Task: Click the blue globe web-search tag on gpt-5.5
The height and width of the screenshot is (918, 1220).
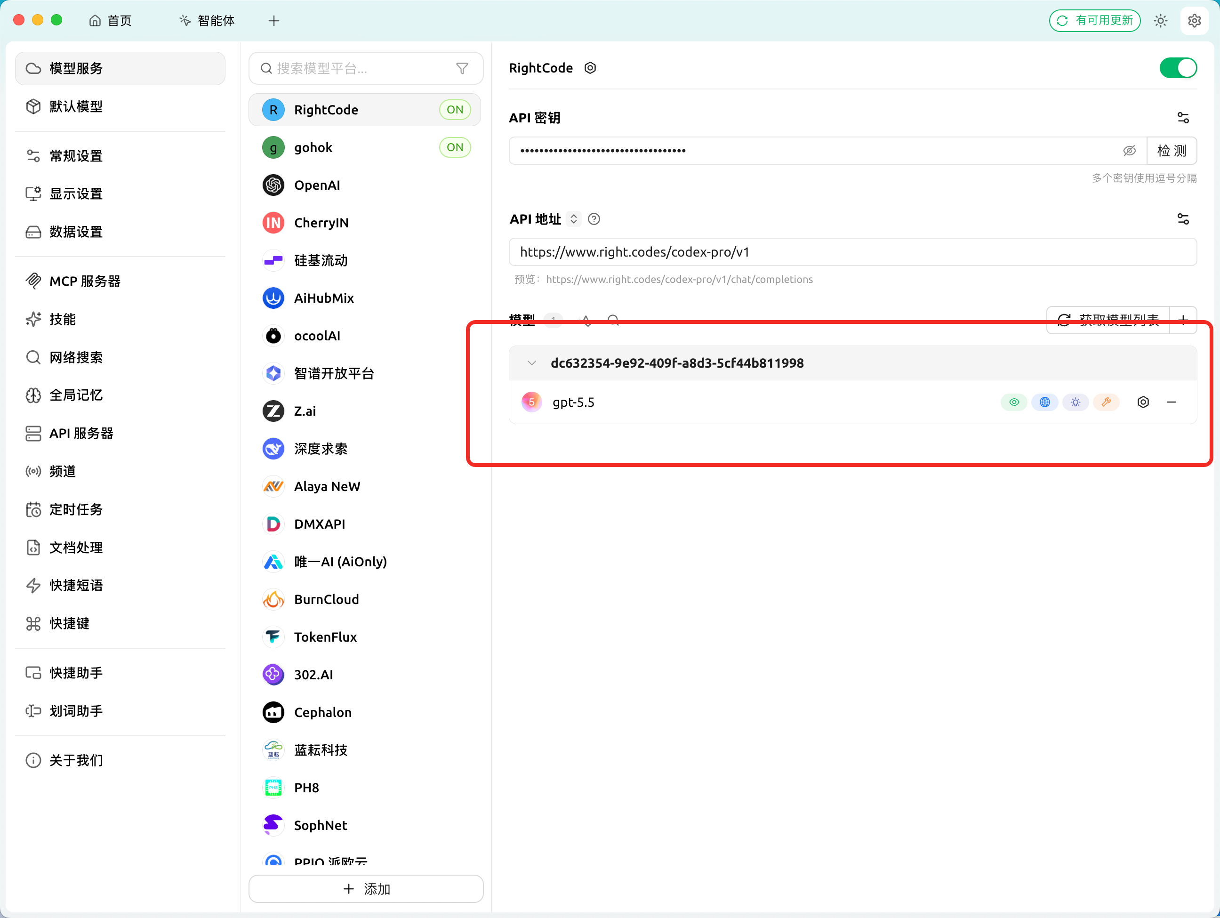Action: pos(1044,402)
